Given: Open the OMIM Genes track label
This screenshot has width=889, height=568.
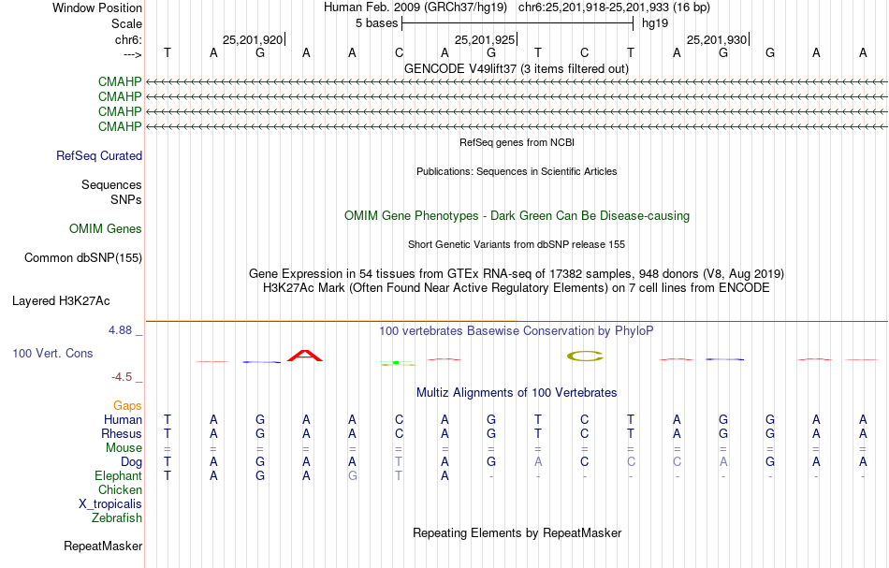Looking at the screenshot, I should (x=106, y=229).
